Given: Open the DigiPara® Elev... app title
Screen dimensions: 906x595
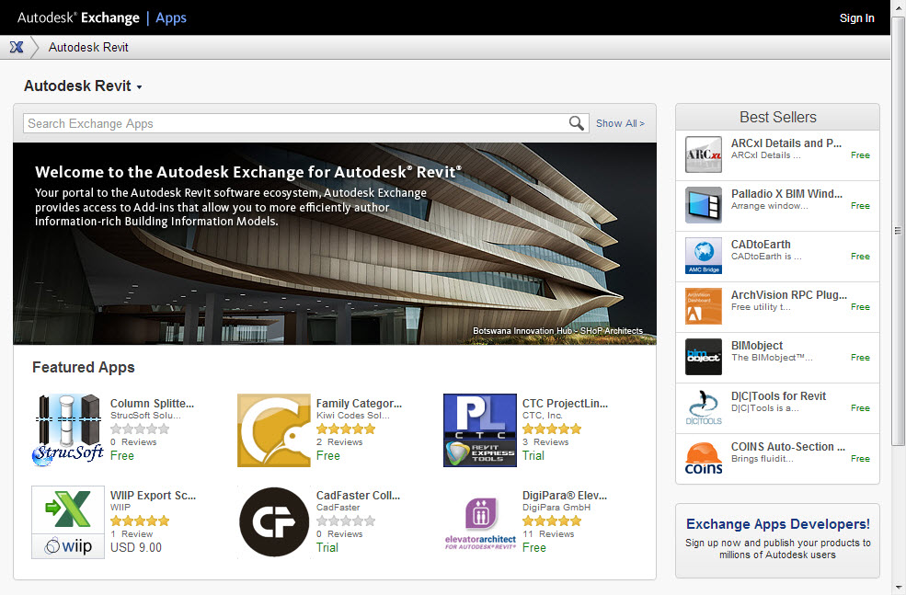Looking at the screenshot, I should tap(565, 495).
